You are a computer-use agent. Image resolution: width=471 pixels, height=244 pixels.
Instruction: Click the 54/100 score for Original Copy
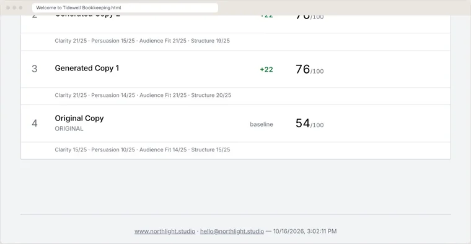pyautogui.click(x=310, y=124)
